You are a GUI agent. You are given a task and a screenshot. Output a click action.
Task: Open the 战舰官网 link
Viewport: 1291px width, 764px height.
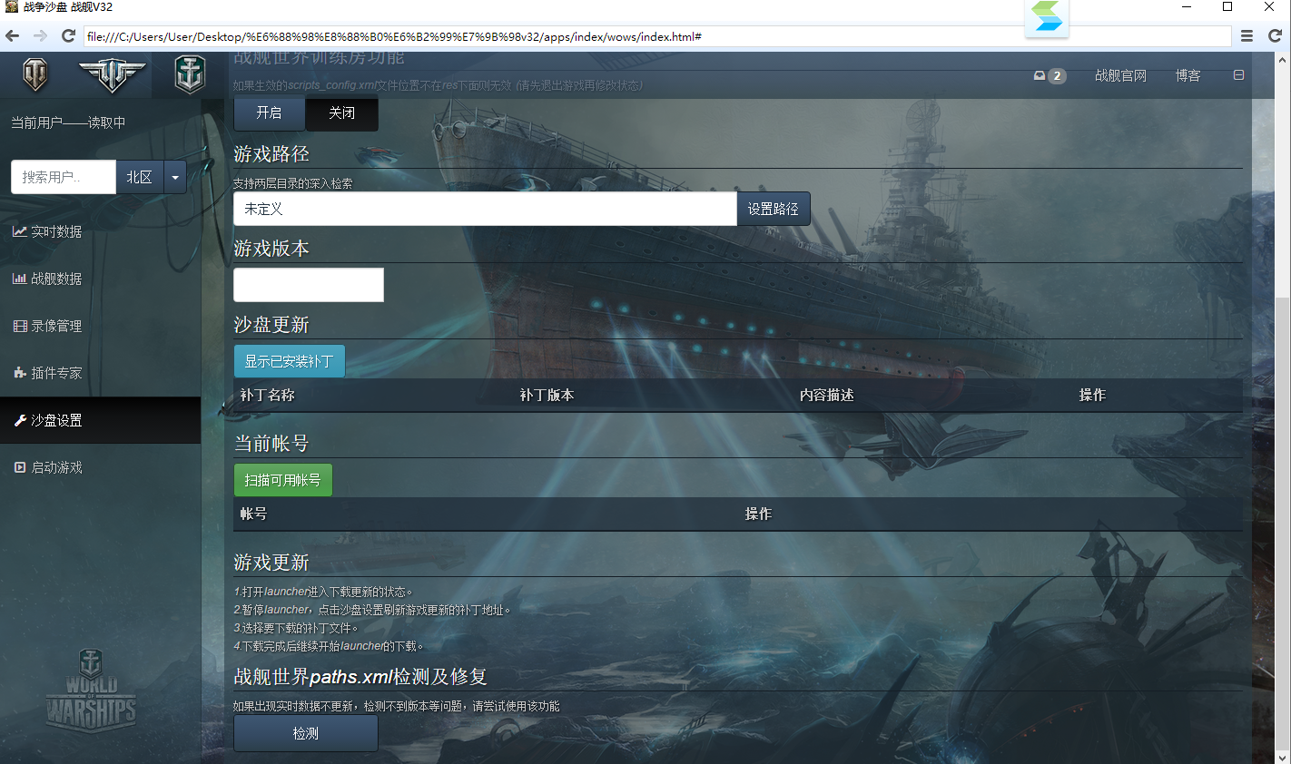click(1120, 75)
